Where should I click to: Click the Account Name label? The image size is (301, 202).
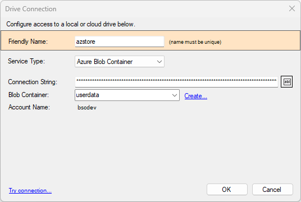click(29, 107)
